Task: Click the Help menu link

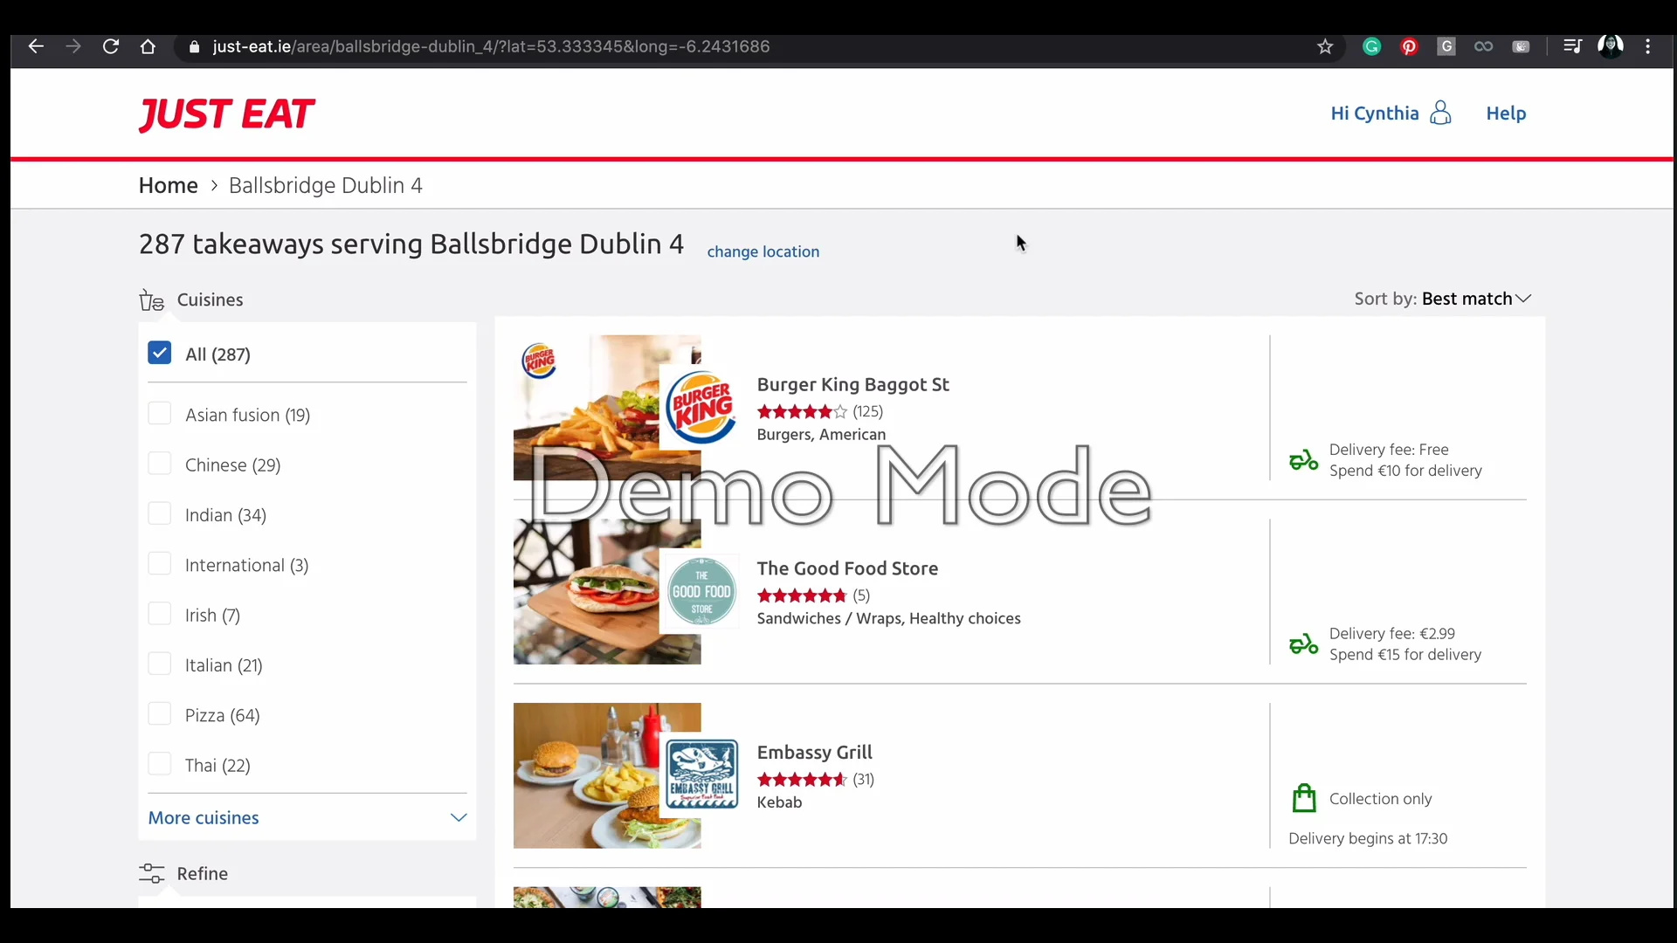Action: click(1506, 113)
